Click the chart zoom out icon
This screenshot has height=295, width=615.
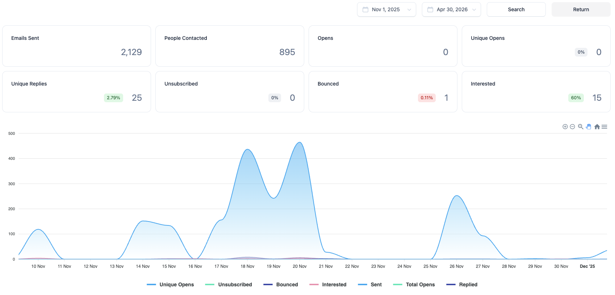tap(572, 126)
